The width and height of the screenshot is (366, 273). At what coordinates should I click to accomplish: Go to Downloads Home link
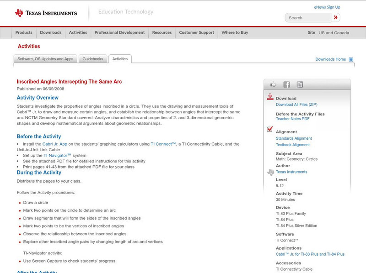330,59
